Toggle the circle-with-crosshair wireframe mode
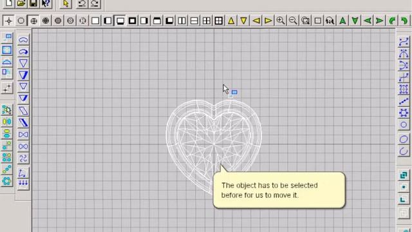The height and width of the screenshot is (232, 412). pos(33,21)
